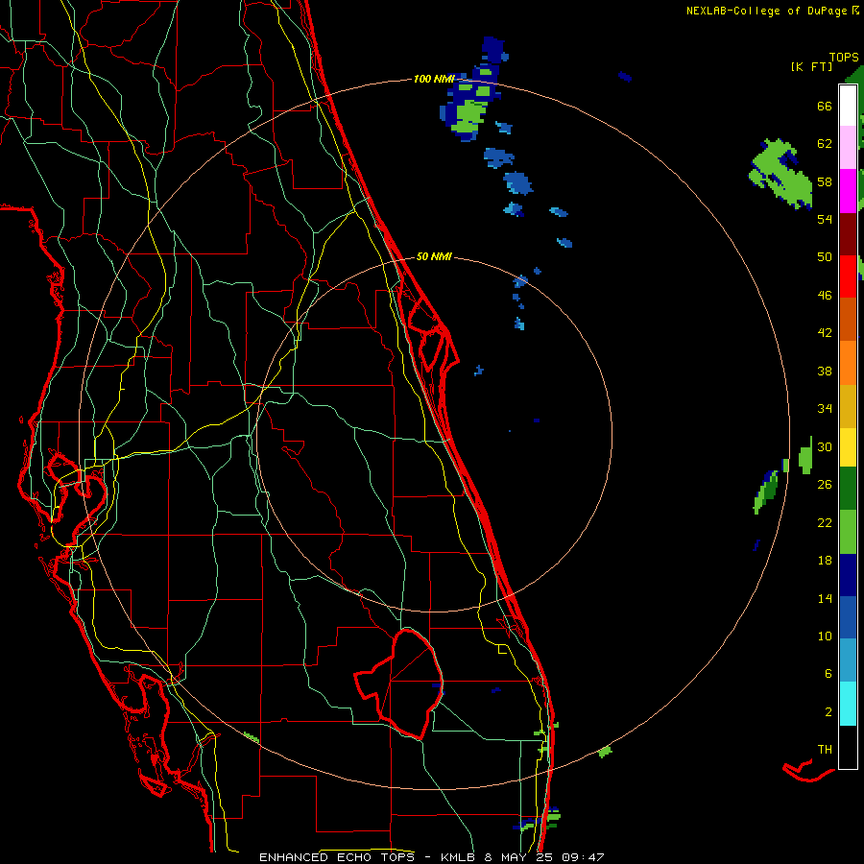
Task: Select the bright red legend color band
Action: pos(848,276)
